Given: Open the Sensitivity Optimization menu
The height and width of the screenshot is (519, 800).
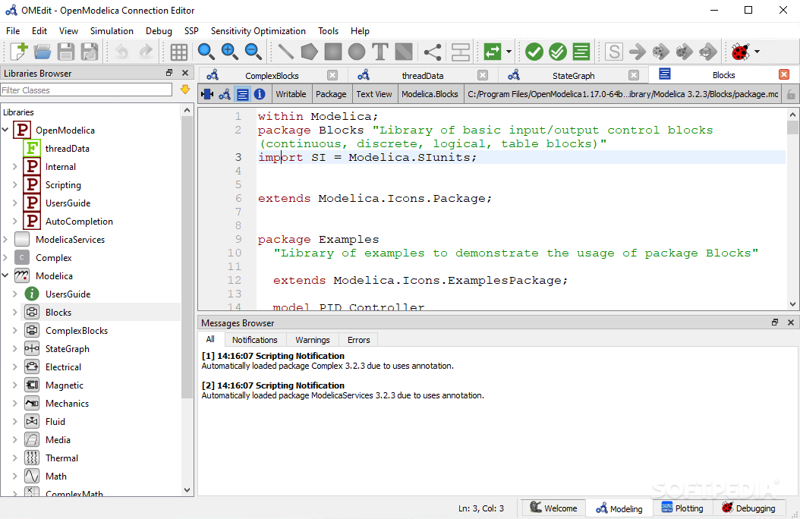Looking at the screenshot, I should (x=258, y=31).
